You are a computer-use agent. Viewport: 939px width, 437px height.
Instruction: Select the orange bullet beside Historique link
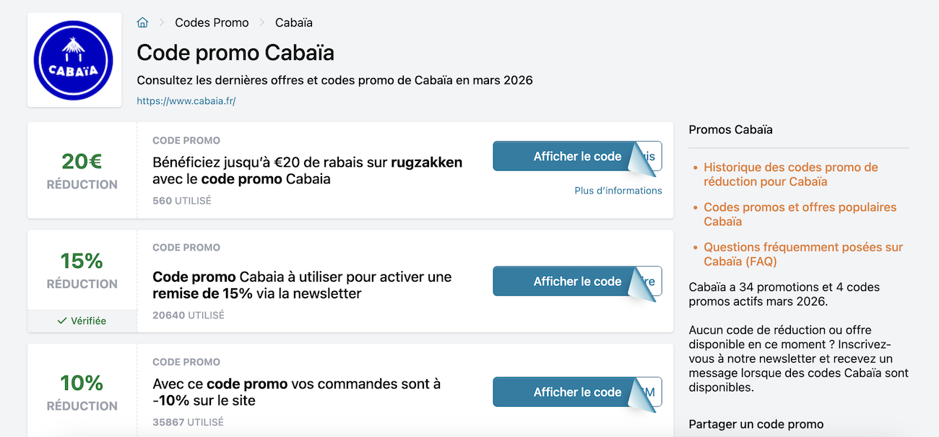point(695,167)
